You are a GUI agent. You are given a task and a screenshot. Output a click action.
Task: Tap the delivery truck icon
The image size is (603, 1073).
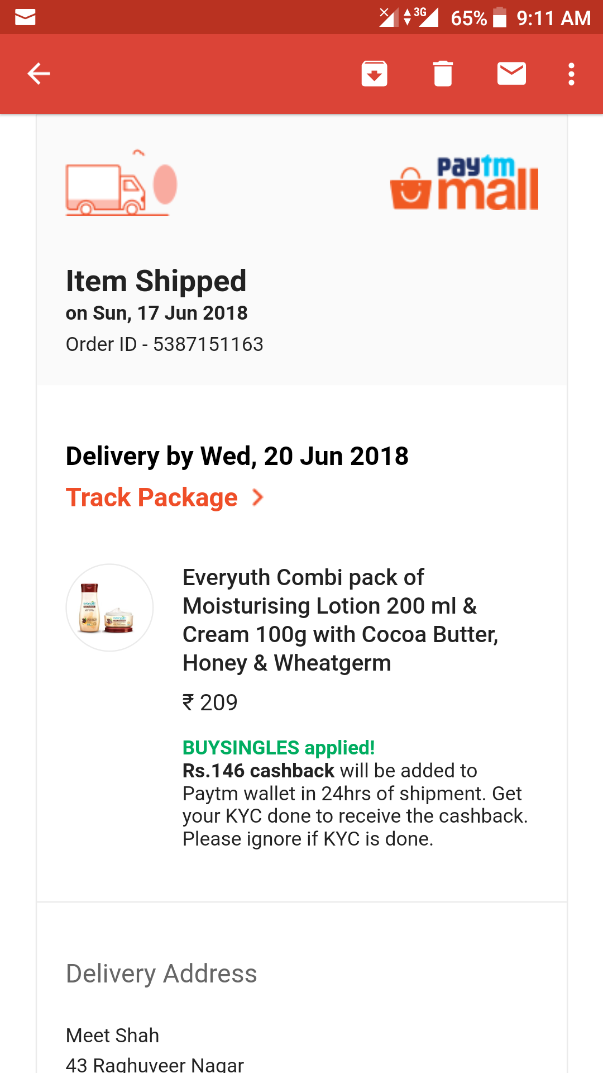(x=121, y=184)
